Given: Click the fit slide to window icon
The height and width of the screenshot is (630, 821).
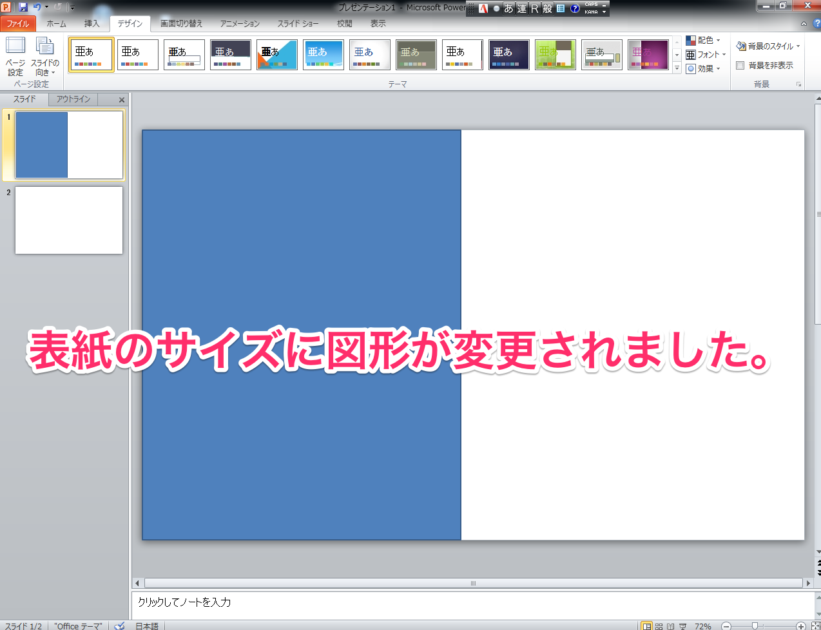Looking at the screenshot, I should pyautogui.click(x=815, y=626).
